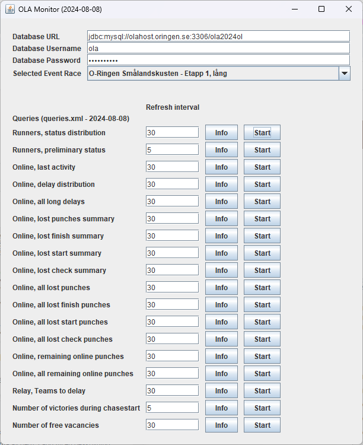Image resolution: width=363 pixels, height=445 pixels.
Task: Show Info for Online, lost punches summary
Action: click(x=221, y=219)
